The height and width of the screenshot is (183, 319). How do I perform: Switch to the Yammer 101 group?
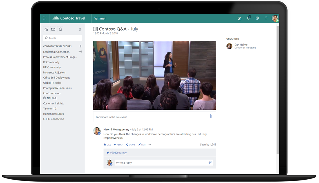coord(50,108)
